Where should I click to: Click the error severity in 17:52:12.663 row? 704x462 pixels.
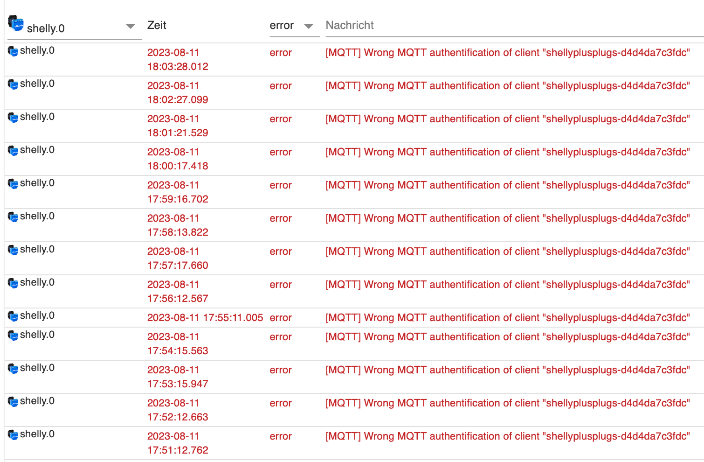[x=281, y=403]
